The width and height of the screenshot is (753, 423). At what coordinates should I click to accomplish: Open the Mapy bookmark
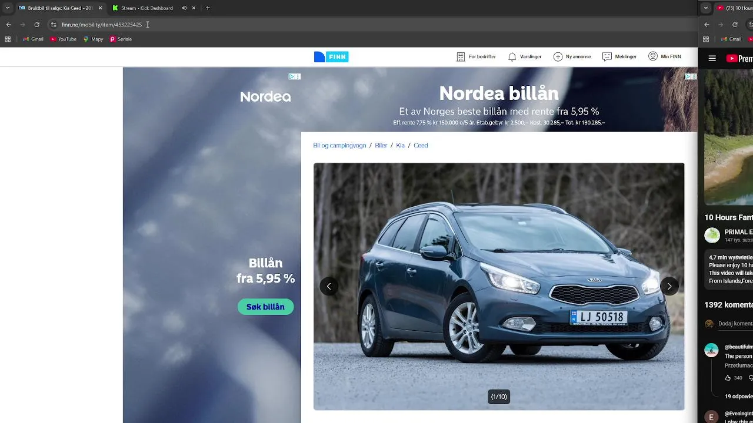[93, 39]
